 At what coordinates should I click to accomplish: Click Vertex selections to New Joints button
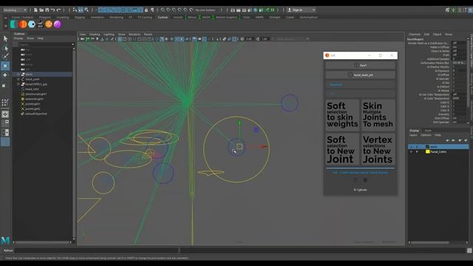coord(378,149)
